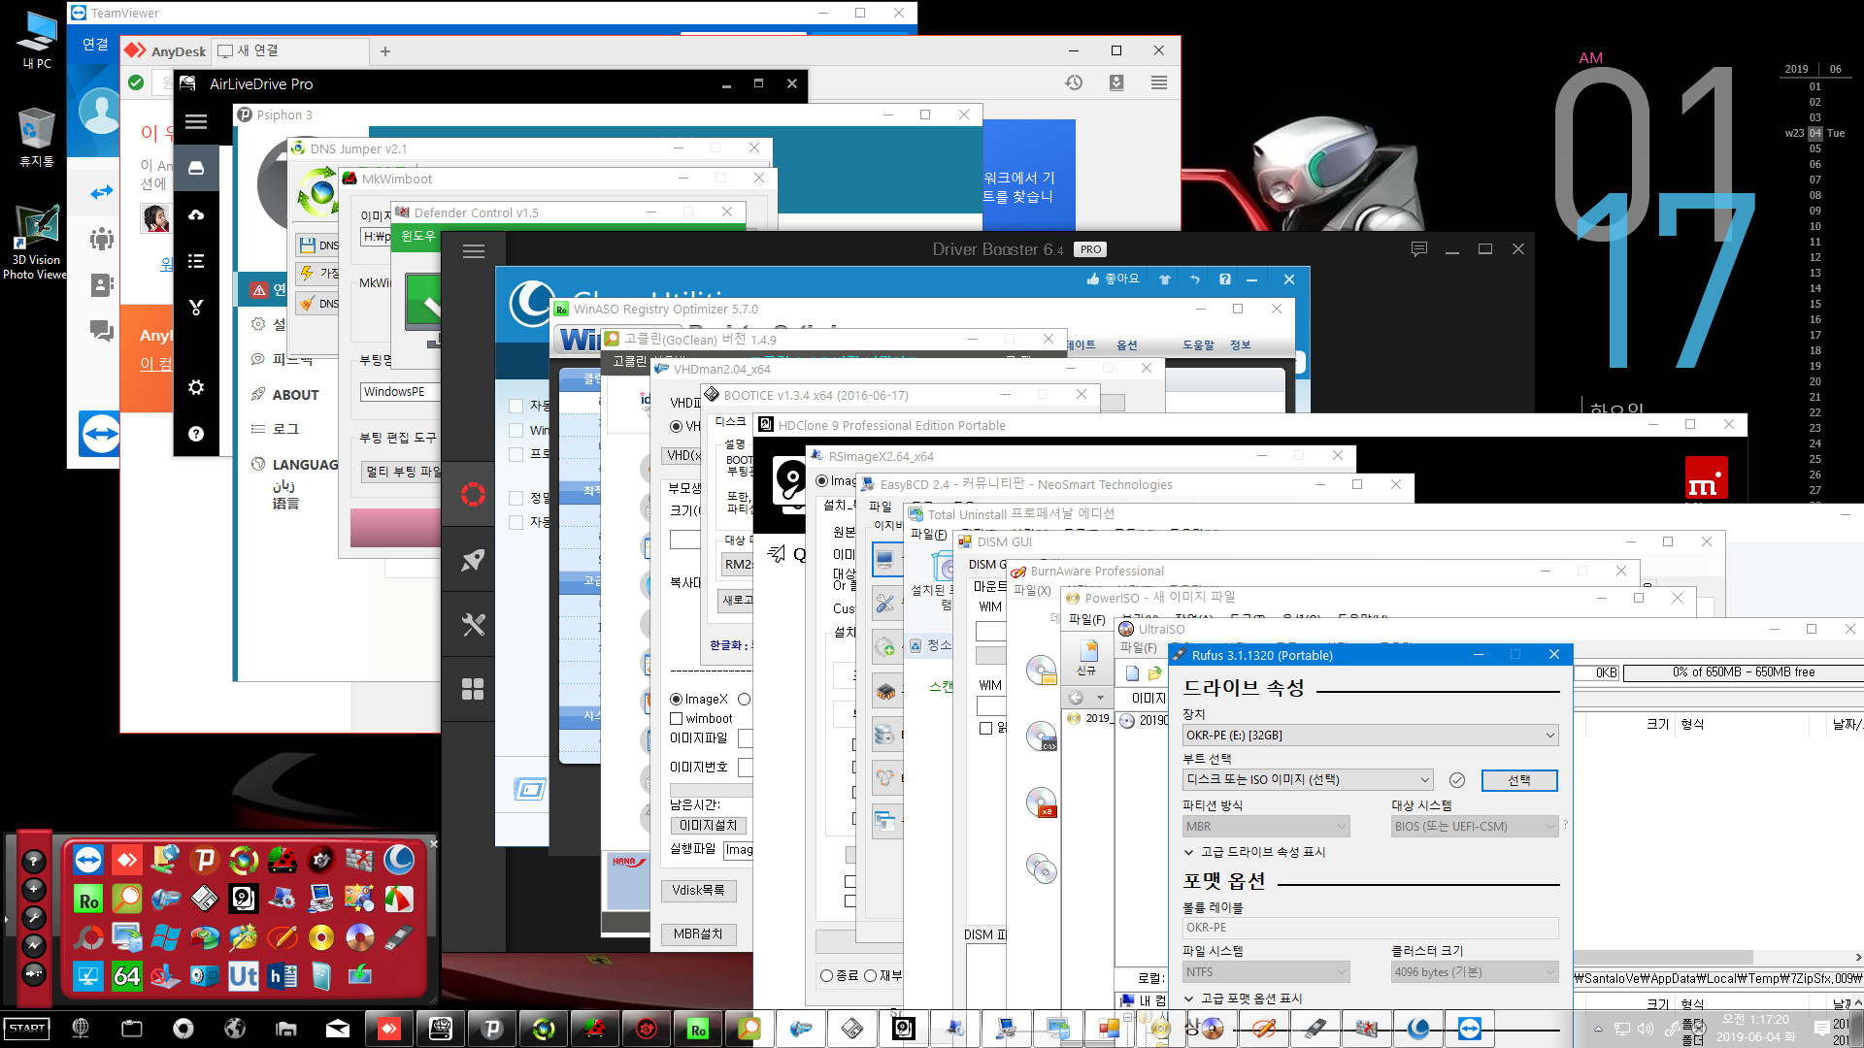Screen dimensions: 1864x1048
Task: Click AnyDesk download install icon
Action: (1116, 82)
